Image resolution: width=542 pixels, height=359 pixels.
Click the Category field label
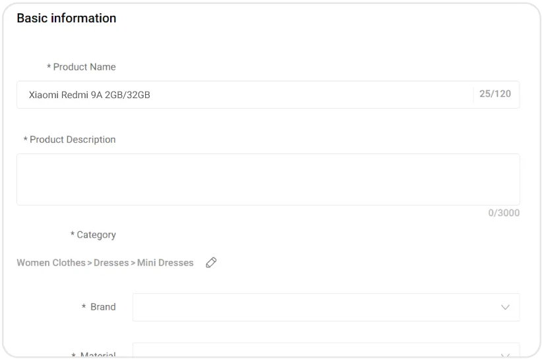96,235
